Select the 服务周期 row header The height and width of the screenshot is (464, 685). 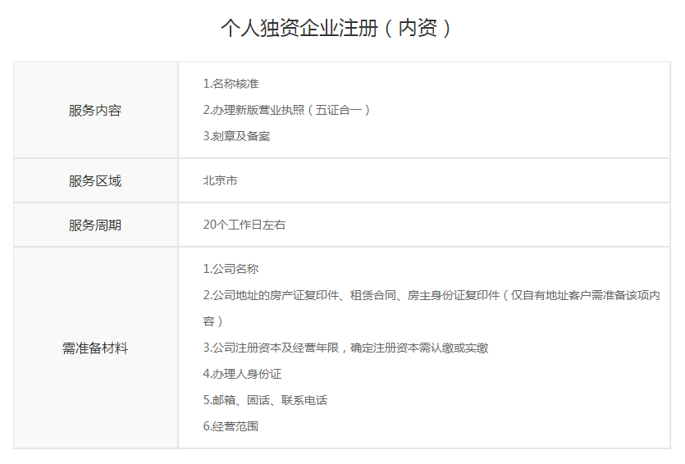point(95,225)
